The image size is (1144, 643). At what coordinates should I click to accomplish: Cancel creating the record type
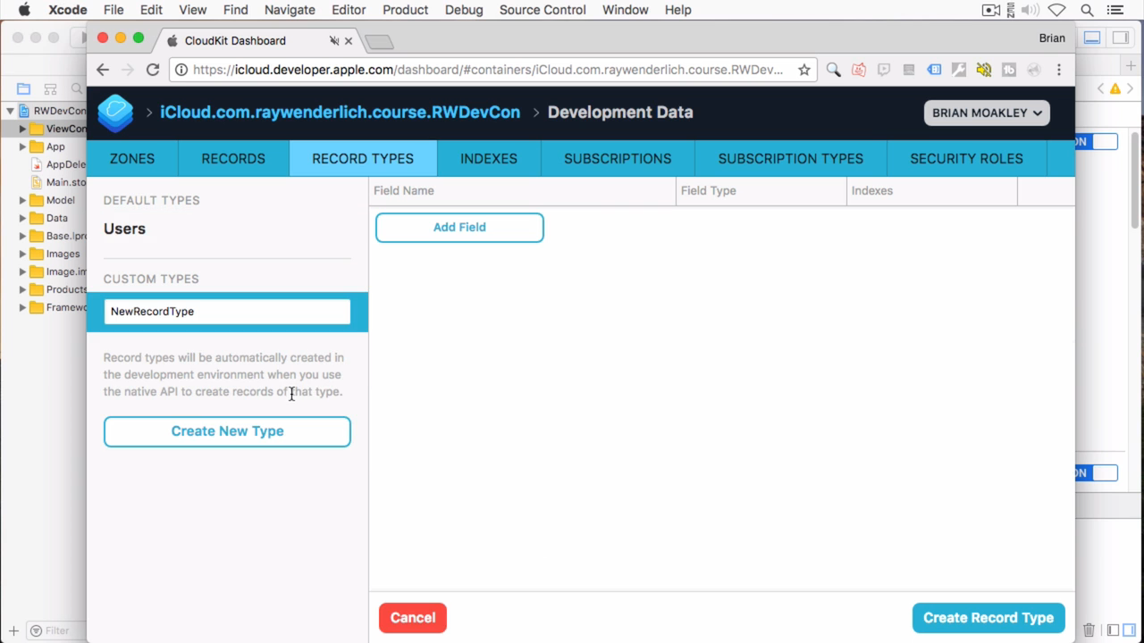pyautogui.click(x=412, y=617)
